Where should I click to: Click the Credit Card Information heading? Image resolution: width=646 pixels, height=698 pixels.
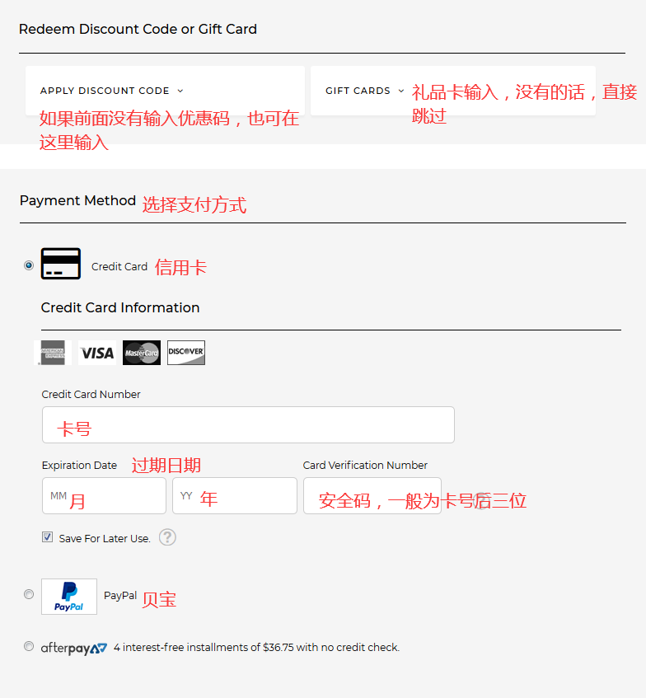(120, 307)
